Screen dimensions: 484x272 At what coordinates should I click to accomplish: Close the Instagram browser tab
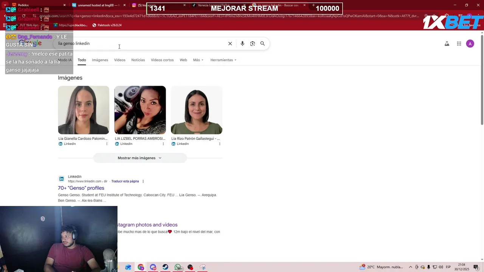click(x=185, y=5)
